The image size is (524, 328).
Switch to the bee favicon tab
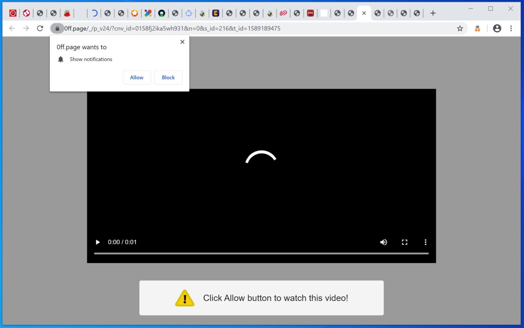coord(202,13)
